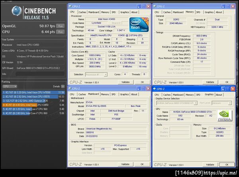This screenshot has width=239, height=177.
Task: Click CPU-Z title icon in Memory window
Action: [155, 6]
